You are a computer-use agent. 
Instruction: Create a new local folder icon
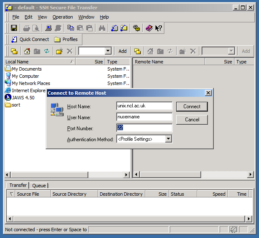coord(59,51)
